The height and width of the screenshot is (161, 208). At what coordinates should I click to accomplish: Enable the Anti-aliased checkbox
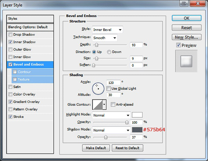[113, 105]
